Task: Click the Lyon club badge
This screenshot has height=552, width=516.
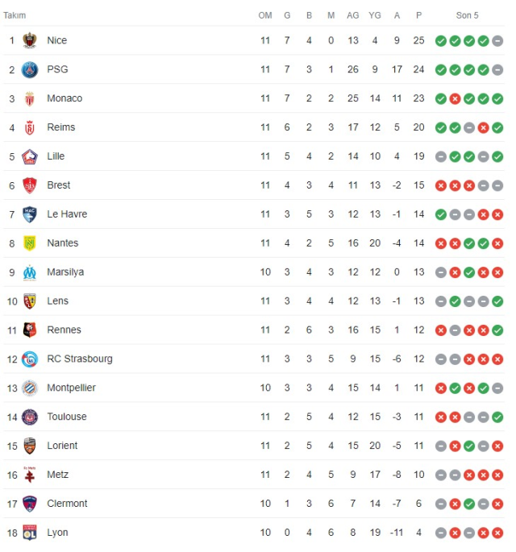Action: point(30,533)
